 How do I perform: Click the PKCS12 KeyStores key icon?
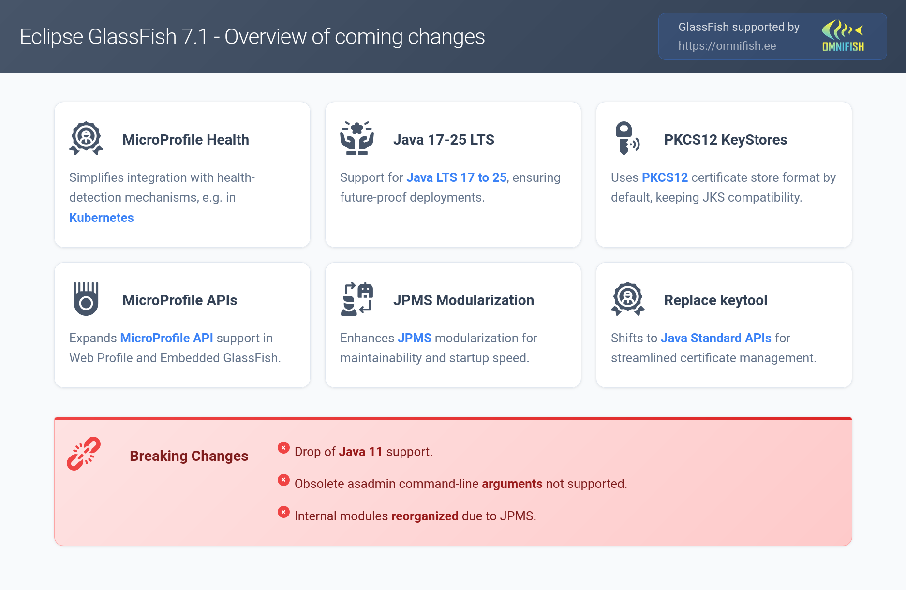click(627, 139)
